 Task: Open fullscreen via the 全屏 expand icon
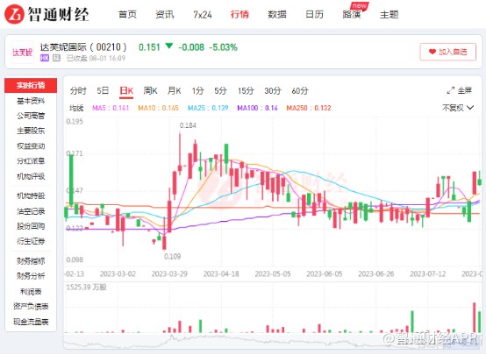(450, 90)
